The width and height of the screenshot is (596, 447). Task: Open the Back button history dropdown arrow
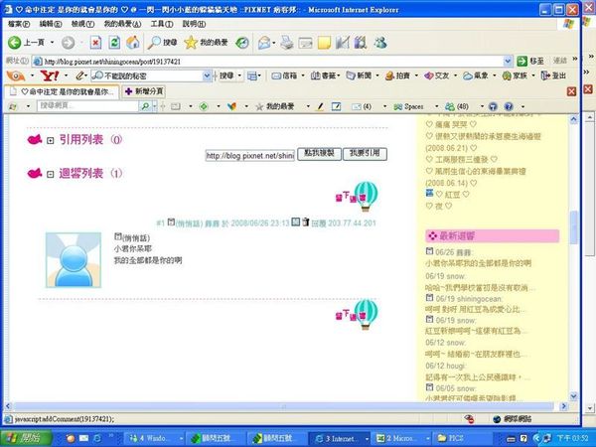(x=52, y=43)
